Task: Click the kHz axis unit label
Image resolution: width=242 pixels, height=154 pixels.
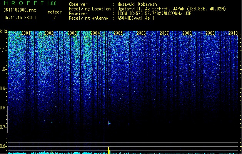Action: [x=3, y=31]
